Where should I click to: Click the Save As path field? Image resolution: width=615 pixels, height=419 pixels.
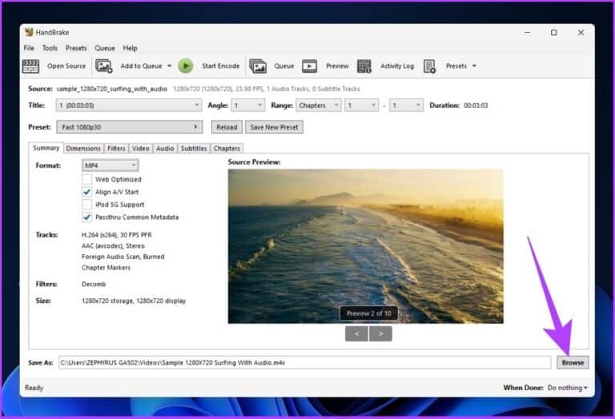coord(305,362)
